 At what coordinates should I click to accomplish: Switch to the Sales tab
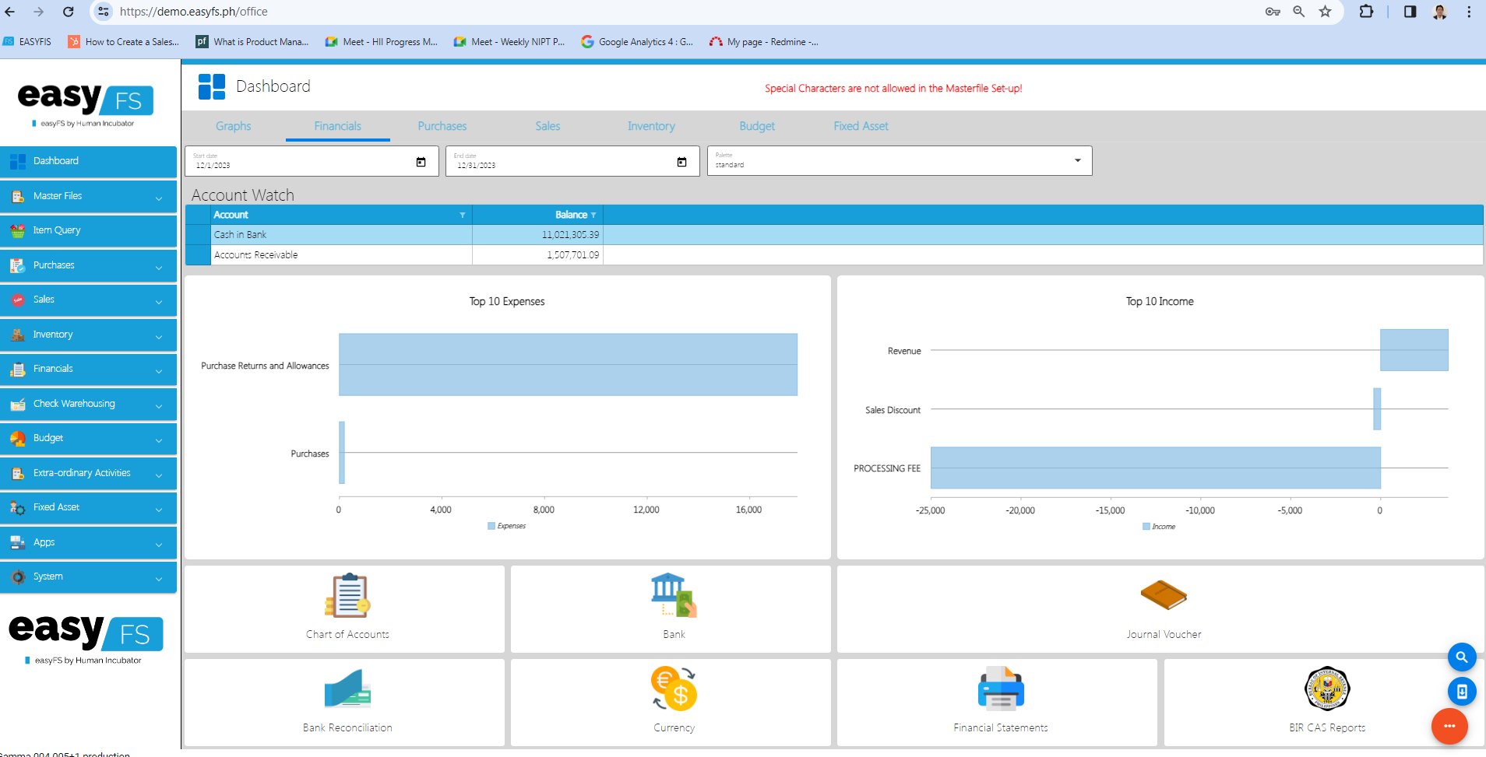(x=548, y=126)
